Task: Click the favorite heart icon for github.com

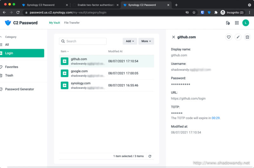Action: [x=229, y=37]
